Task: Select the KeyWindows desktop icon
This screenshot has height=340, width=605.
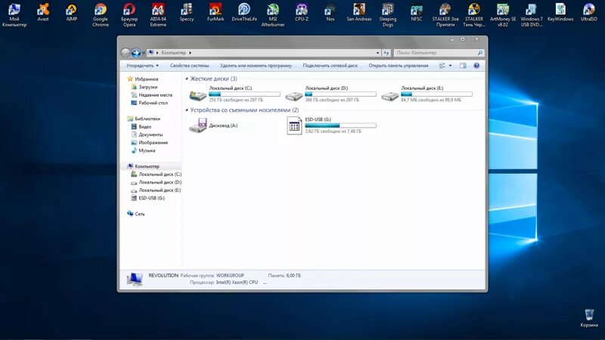Action: pyautogui.click(x=560, y=12)
